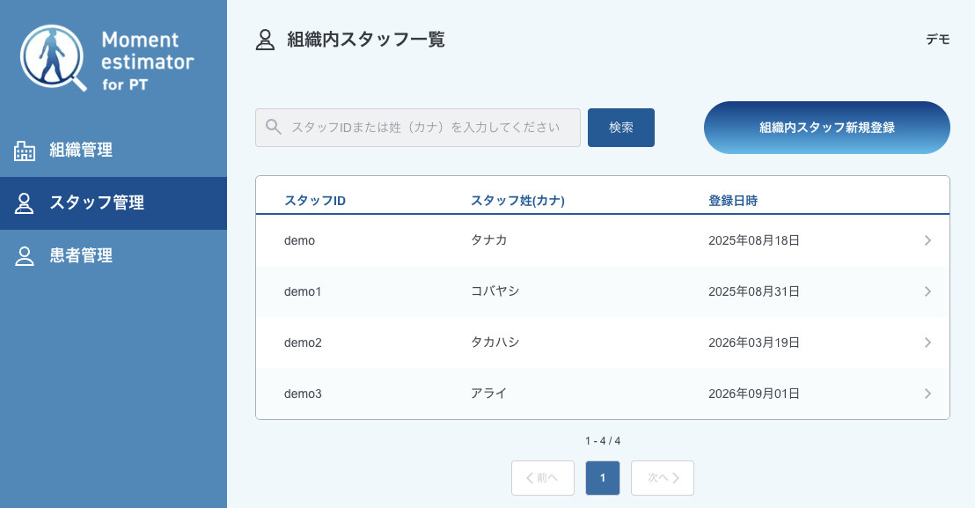Click the staff ID cell 'demo1'
The image size is (975, 508).
[x=303, y=291]
